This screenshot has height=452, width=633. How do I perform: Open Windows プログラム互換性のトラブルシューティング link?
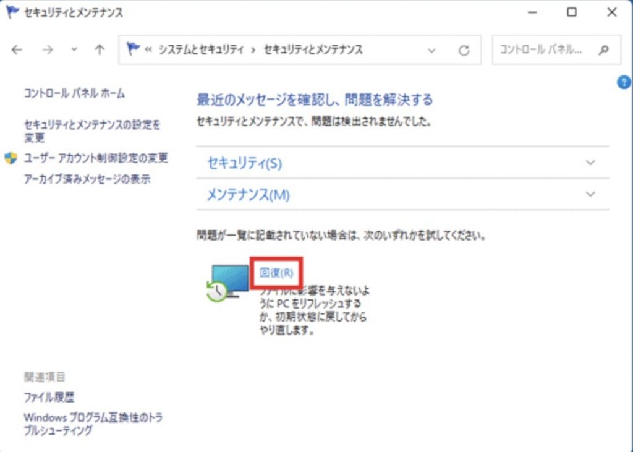click(x=93, y=424)
